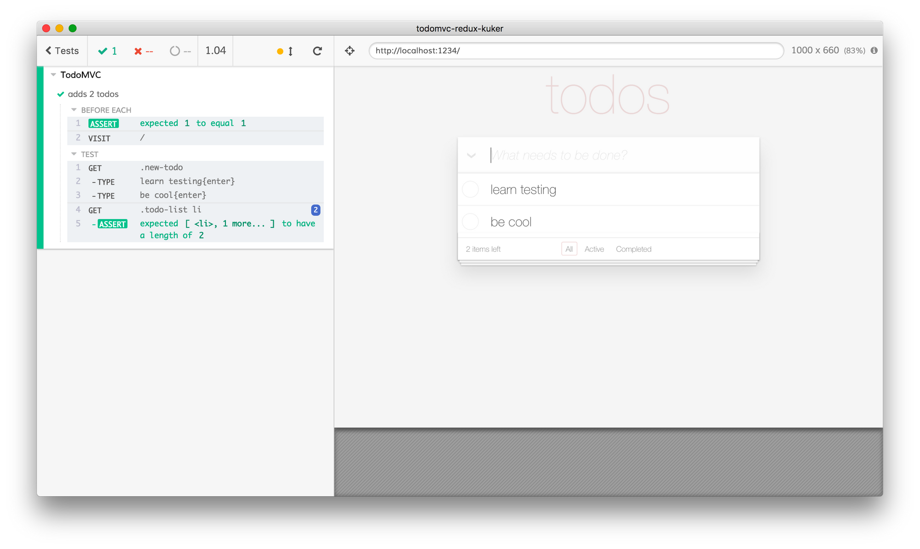Open the selector playground crosshair icon

pyautogui.click(x=350, y=51)
